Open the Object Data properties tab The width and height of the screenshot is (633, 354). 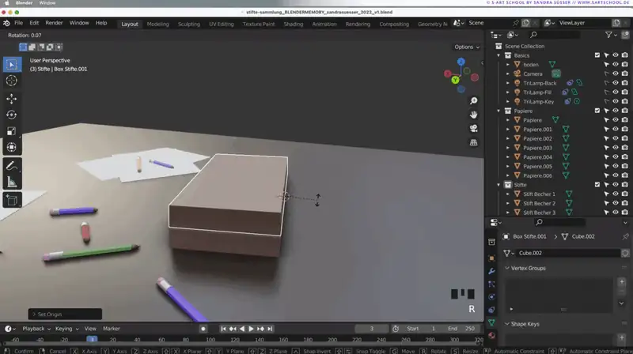491,322
